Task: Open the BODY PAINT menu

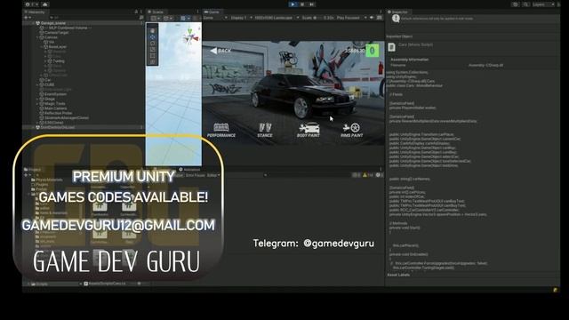Action: [309, 130]
